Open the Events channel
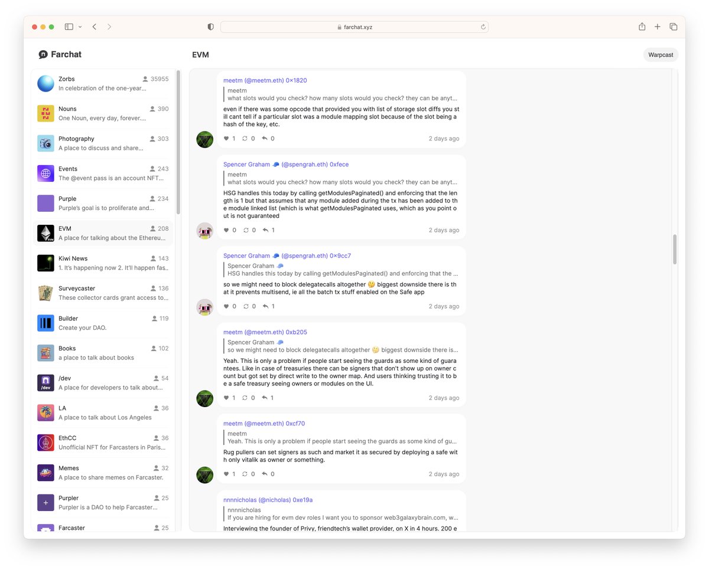The image size is (709, 570). [103, 173]
